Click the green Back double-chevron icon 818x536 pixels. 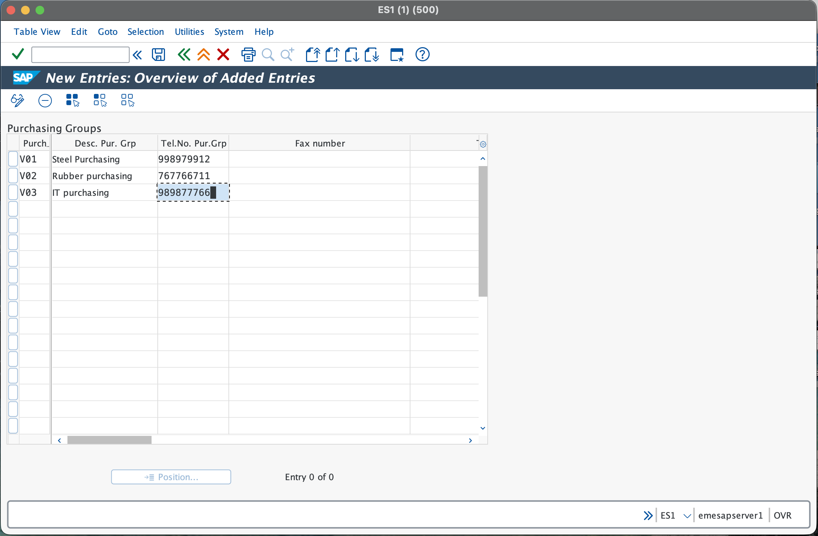(184, 55)
